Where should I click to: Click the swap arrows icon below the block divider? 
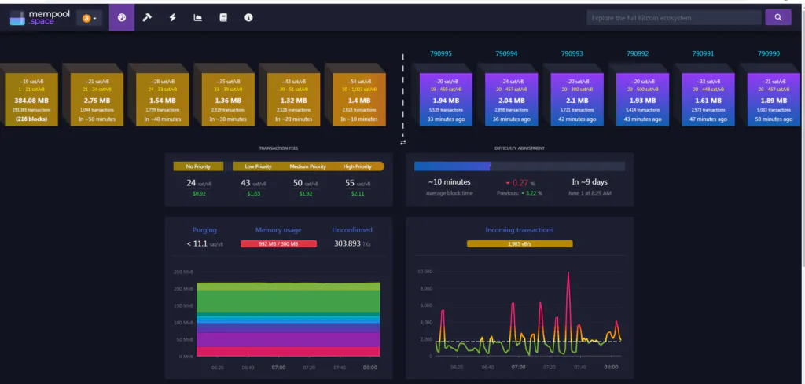pos(403,142)
